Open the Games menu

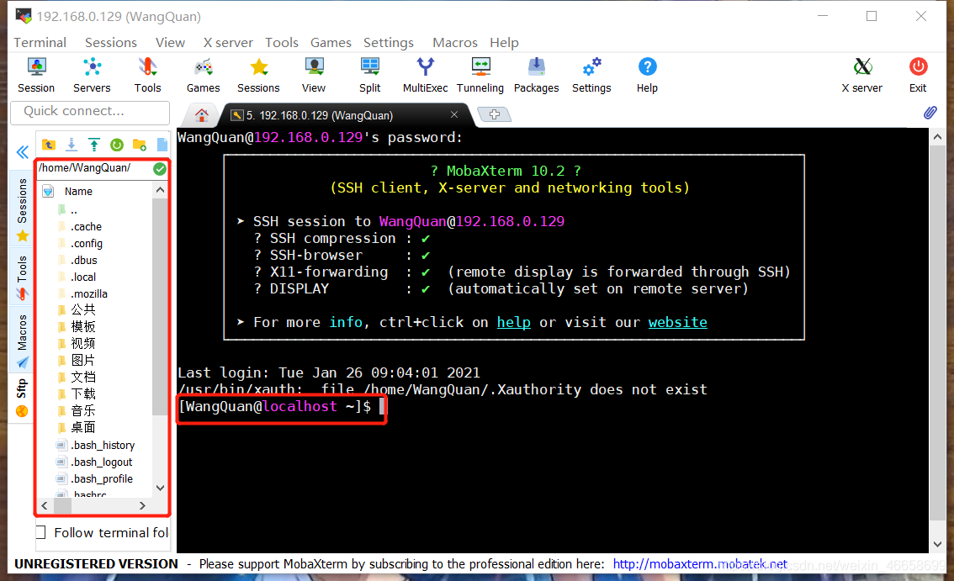click(331, 43)
